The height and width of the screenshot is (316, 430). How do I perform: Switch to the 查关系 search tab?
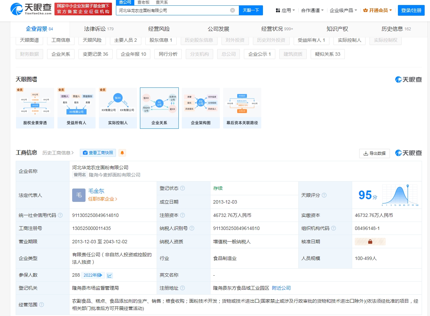pyautogui.click(x=162, y=2)
